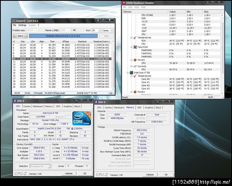Open the Help menu in Hardware Monitor
Image resolution: width=232 pixels, height=186 pixels.
pos(143,7)
